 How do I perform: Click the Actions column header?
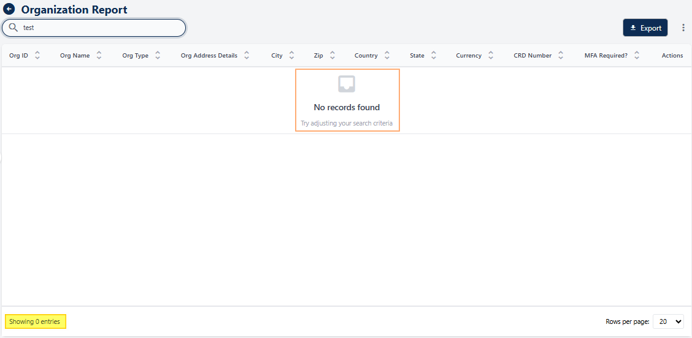pyautogui.click(x=672, y=56)
